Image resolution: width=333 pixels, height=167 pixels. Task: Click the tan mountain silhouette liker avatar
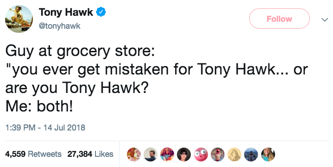point(234,155)
